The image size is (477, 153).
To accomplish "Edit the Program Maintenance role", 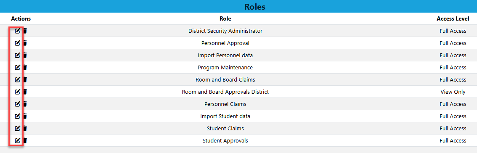I will 18,67.
